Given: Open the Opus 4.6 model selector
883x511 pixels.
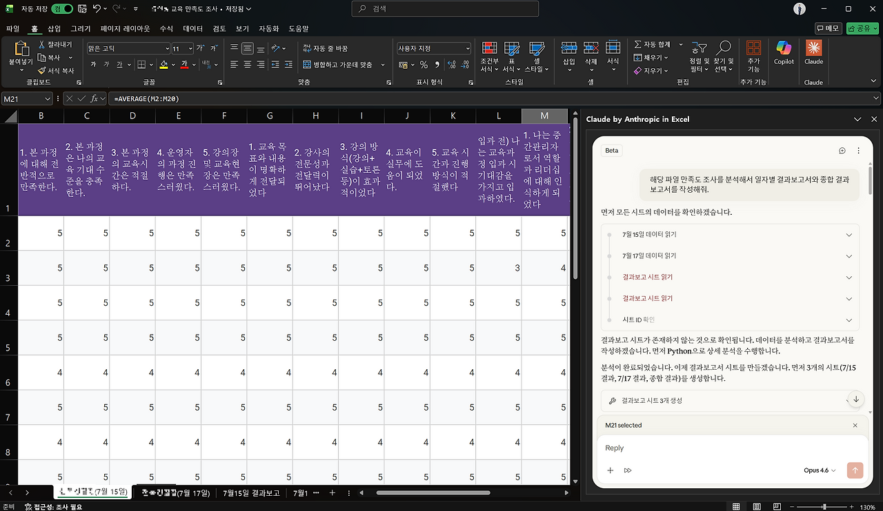Looking at the screenshot, I should click(x=820, y=470).
